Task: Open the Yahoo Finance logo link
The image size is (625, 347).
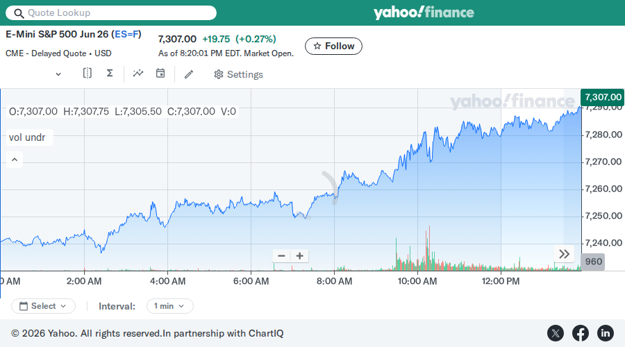Action: [x=424, y=12]
